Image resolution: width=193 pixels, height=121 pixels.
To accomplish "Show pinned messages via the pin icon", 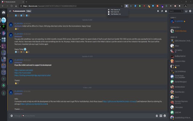I will 162,11.
